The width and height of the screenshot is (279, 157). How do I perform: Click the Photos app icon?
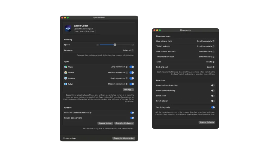click(65, 73)
